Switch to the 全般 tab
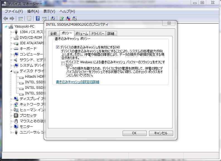This screenshot has width=221, height=161. click(x=54, y=34)
